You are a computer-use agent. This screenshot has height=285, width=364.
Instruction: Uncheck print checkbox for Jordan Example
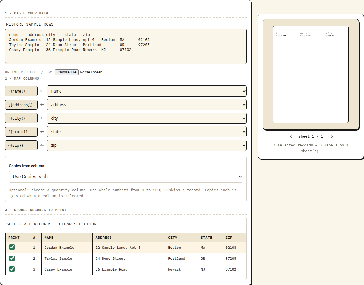12,247
